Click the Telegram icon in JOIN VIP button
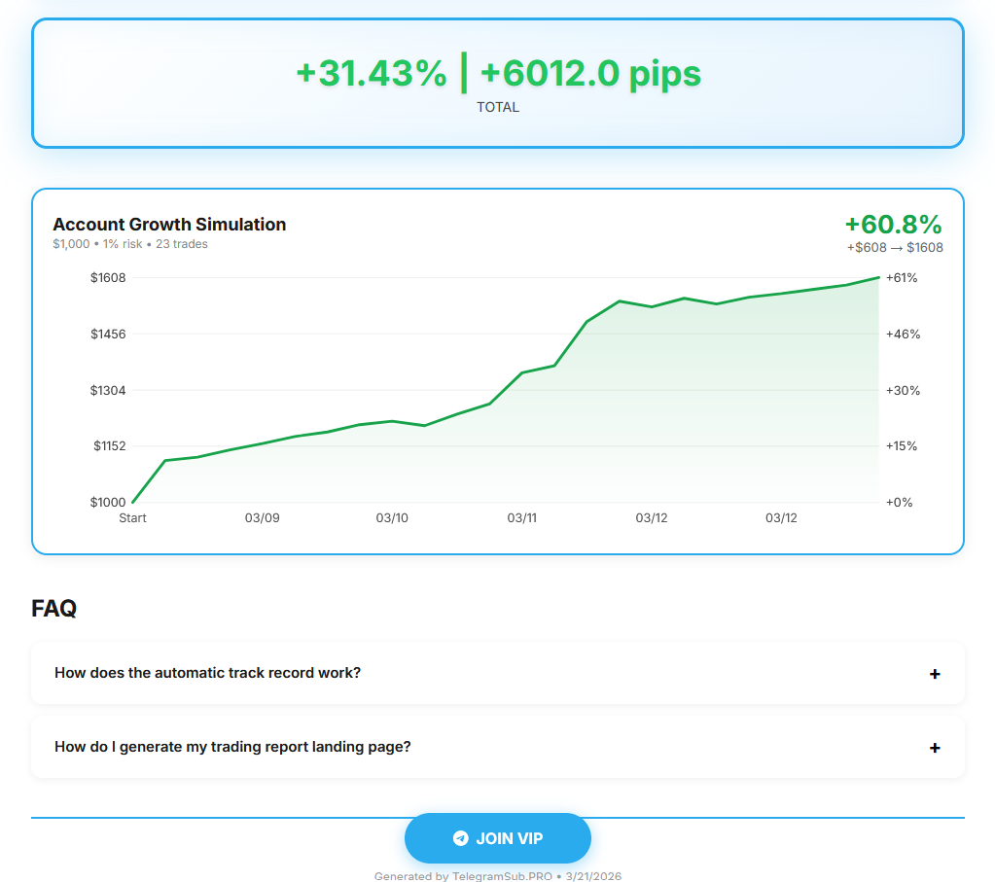 coord(457,837)
